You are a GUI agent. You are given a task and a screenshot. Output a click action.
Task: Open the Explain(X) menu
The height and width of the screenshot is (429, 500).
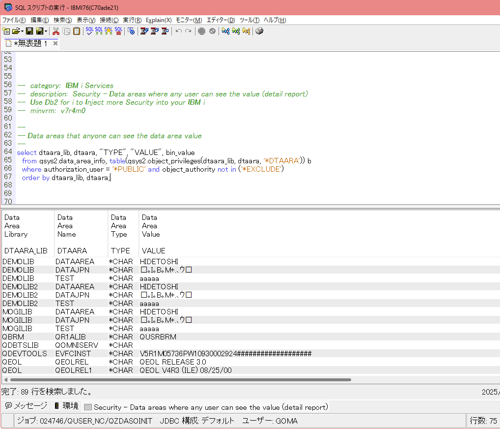(x=159, y=20)
